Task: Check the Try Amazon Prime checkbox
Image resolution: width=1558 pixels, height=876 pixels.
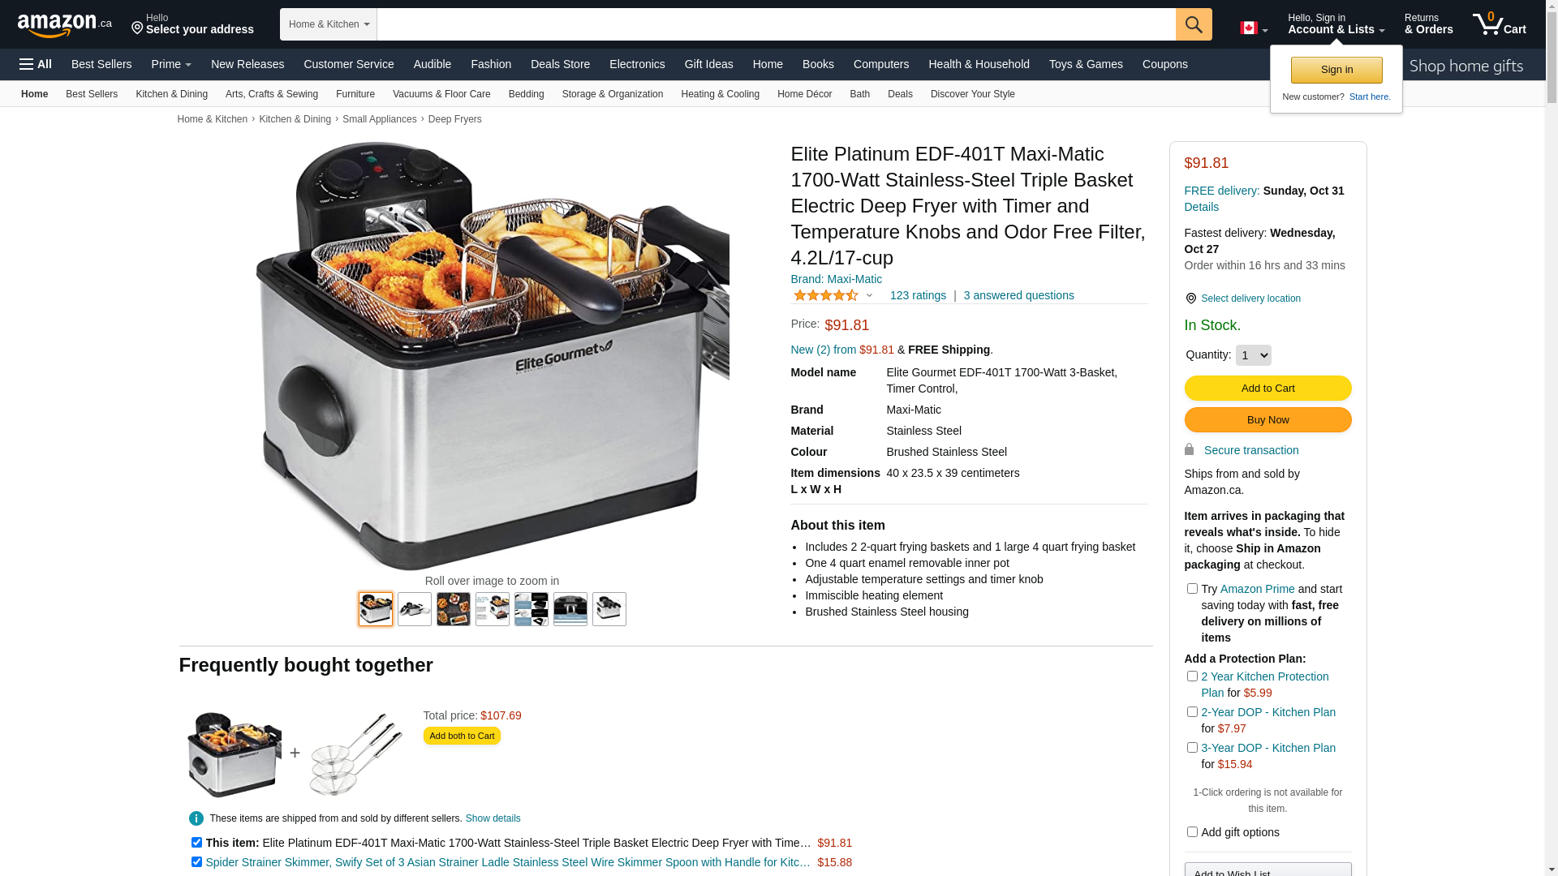Action: [1192, 589]
